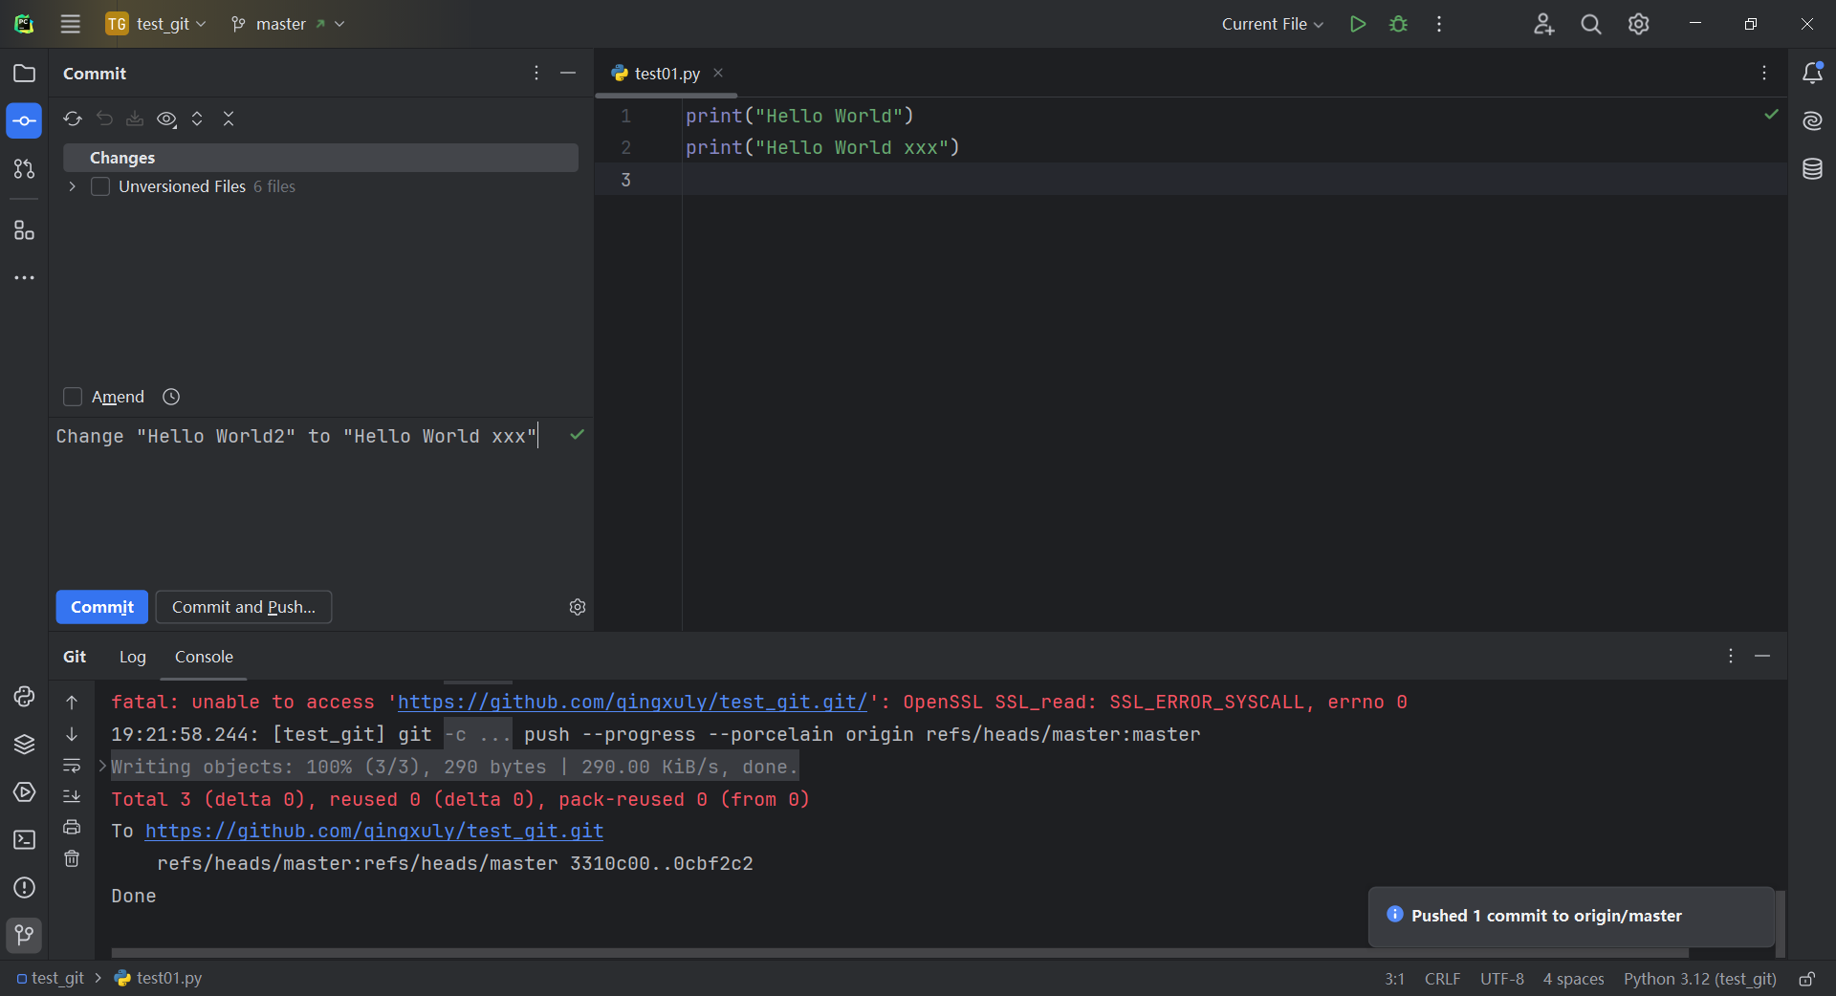The height and width of the screenshot is (996, 1836).
Task: Toggle read-only lock in status bar
Action: 1807,979
